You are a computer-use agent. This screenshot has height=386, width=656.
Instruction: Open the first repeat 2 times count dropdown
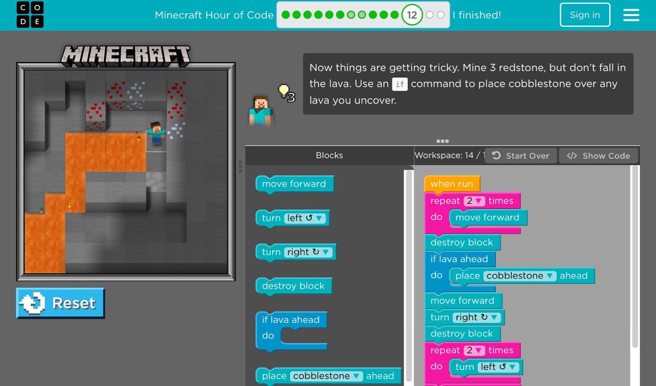[x=474, y=201]
